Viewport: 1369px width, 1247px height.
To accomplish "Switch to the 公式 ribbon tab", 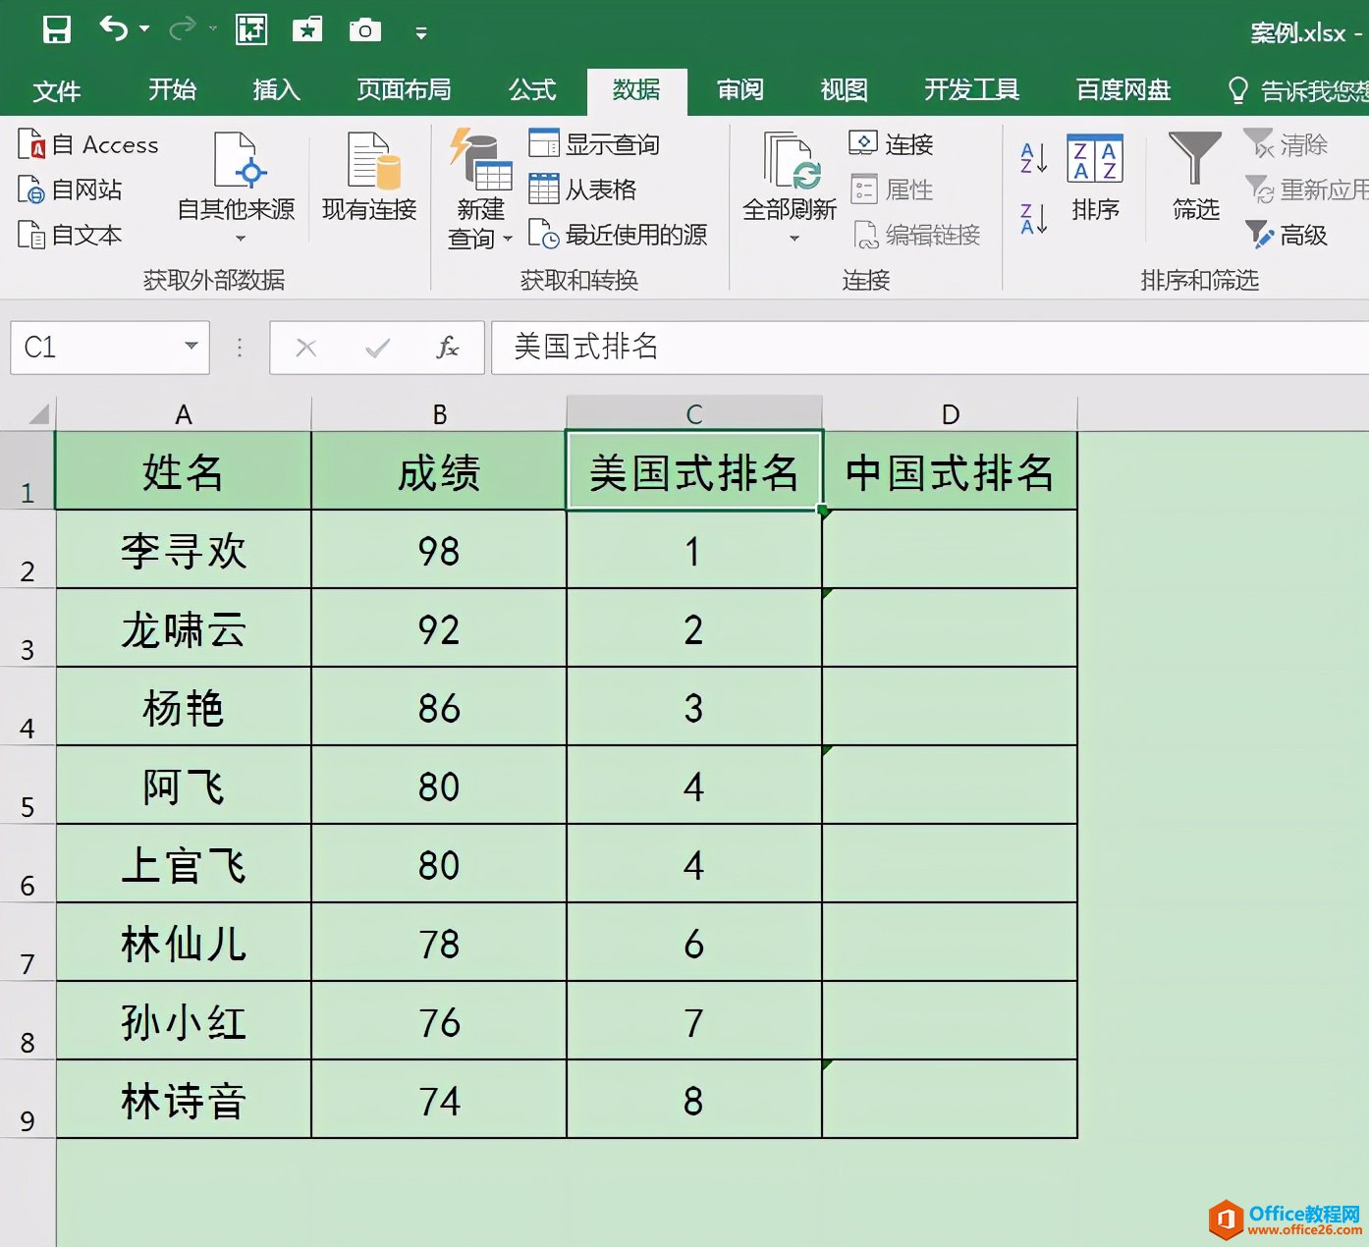I will coord(532,90).
